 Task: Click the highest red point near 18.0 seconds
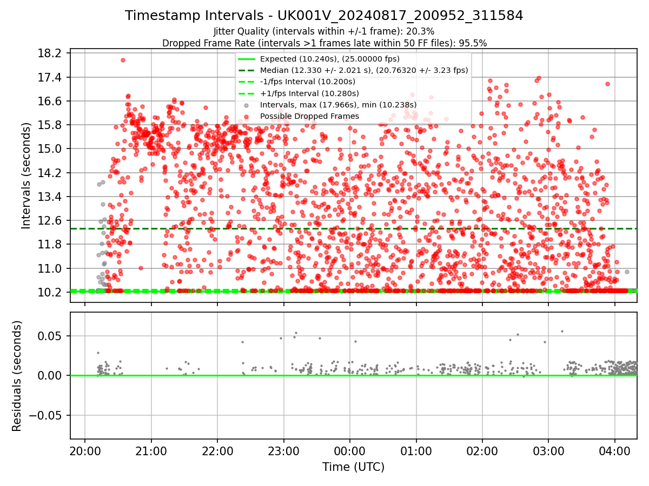tap(123, 60)
